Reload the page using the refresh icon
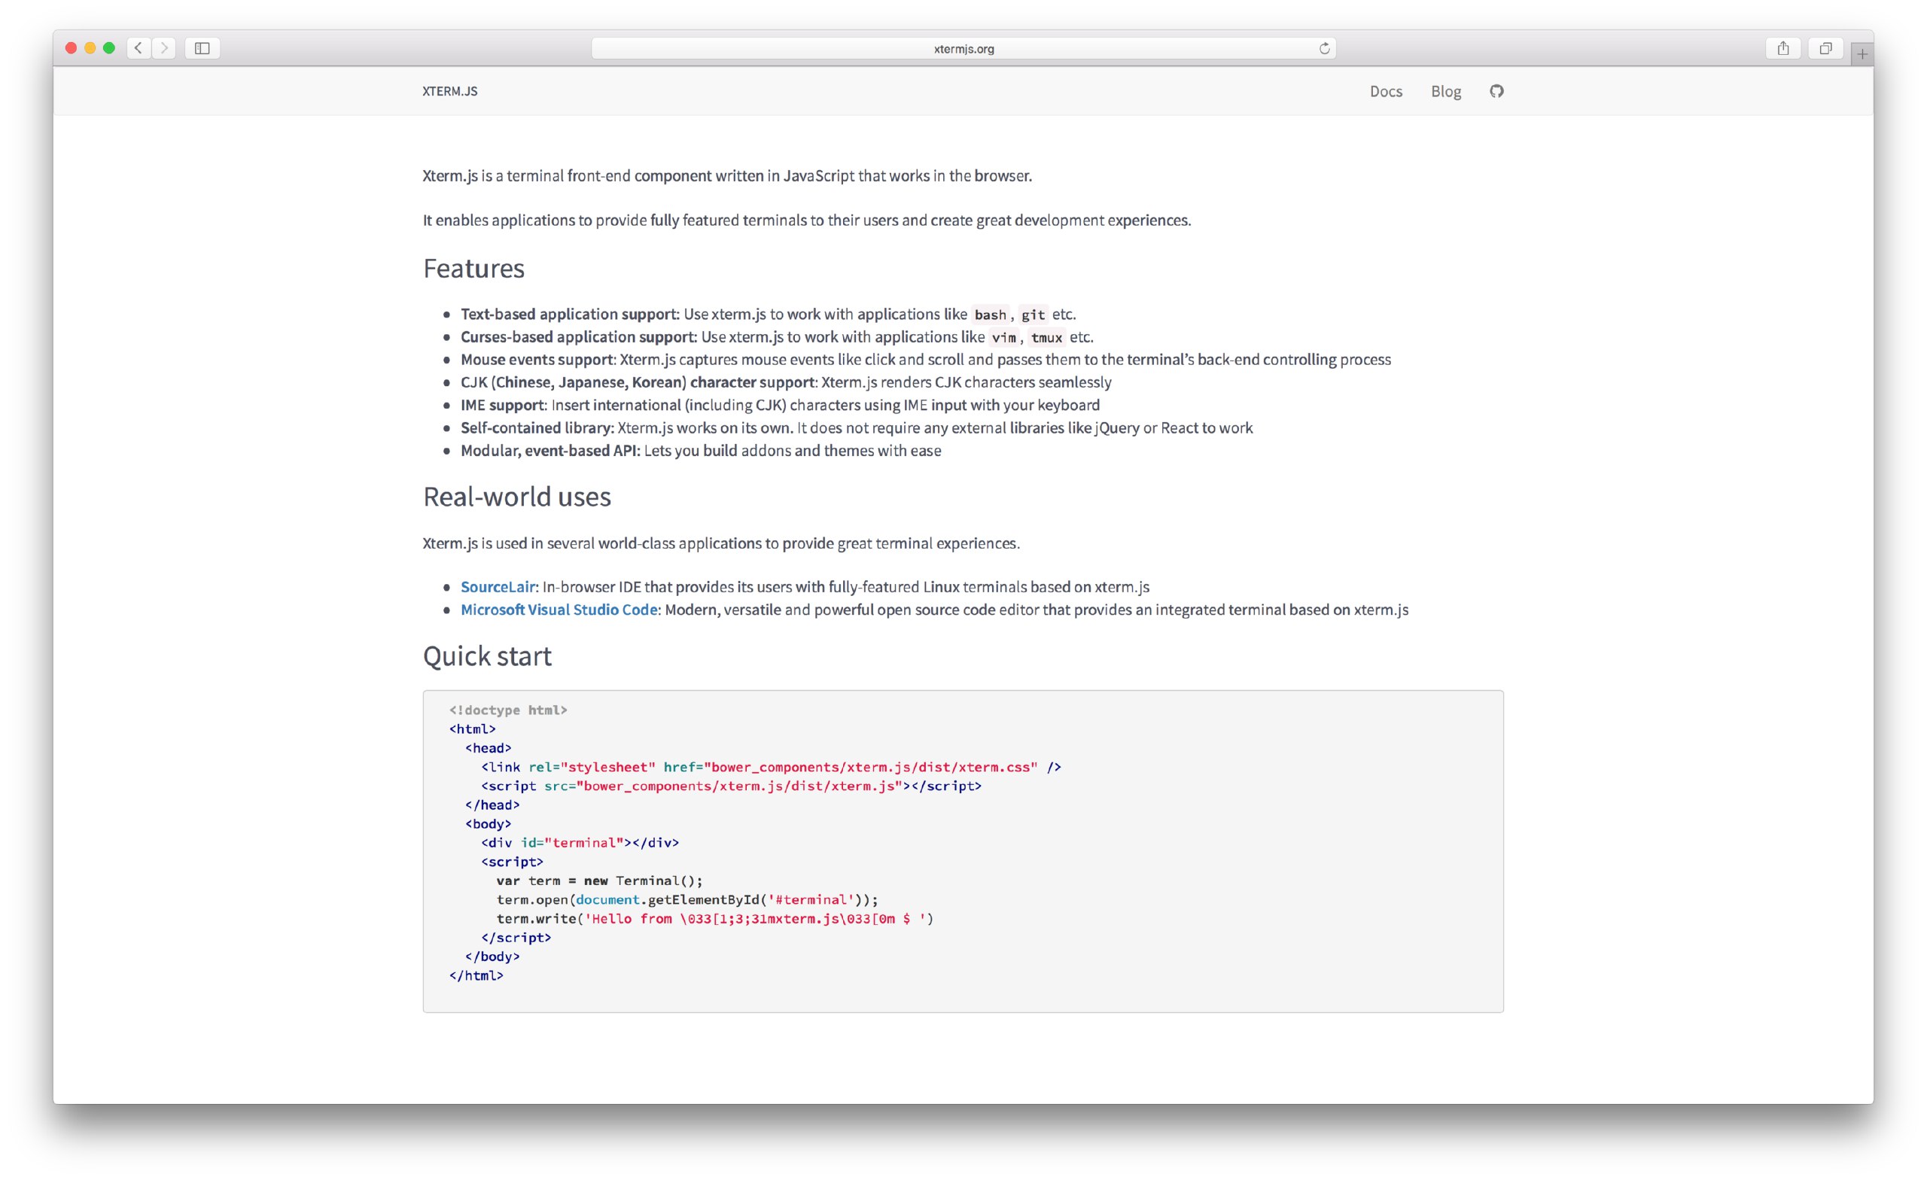Viewport: 1927px width, 1180px height. 1324,48
